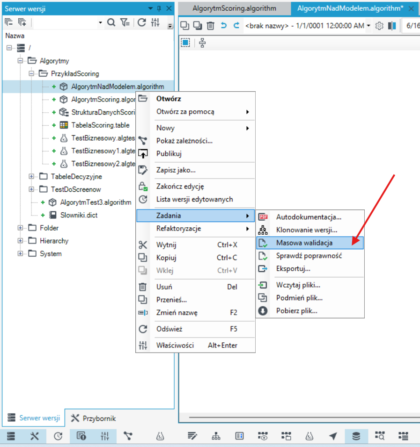Viewport: 420px width, 447px height.
Task: Click the history clock icon in bottom bar
Action: 58,436
